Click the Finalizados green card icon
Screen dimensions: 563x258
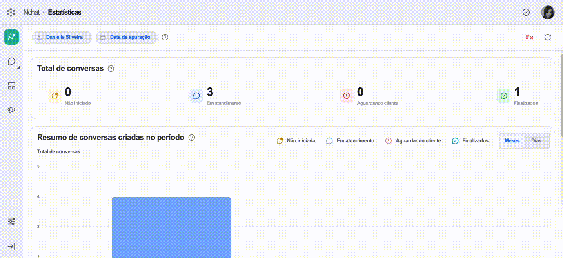click(504, 96)
